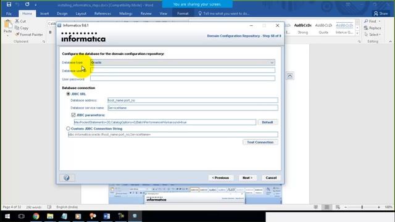Click the zoom out minus button
The image size is (395, 222).
coord(346,207)
